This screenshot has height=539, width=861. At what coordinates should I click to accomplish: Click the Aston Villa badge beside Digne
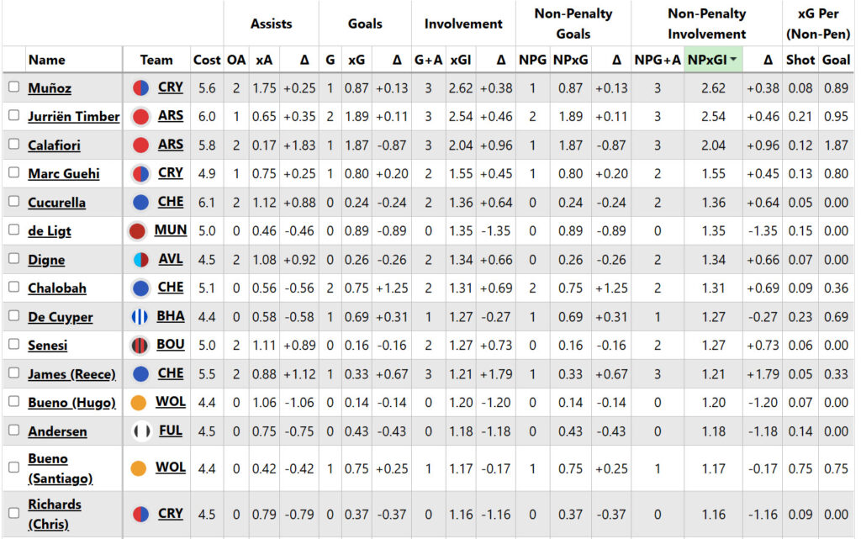tap(141, 259)
